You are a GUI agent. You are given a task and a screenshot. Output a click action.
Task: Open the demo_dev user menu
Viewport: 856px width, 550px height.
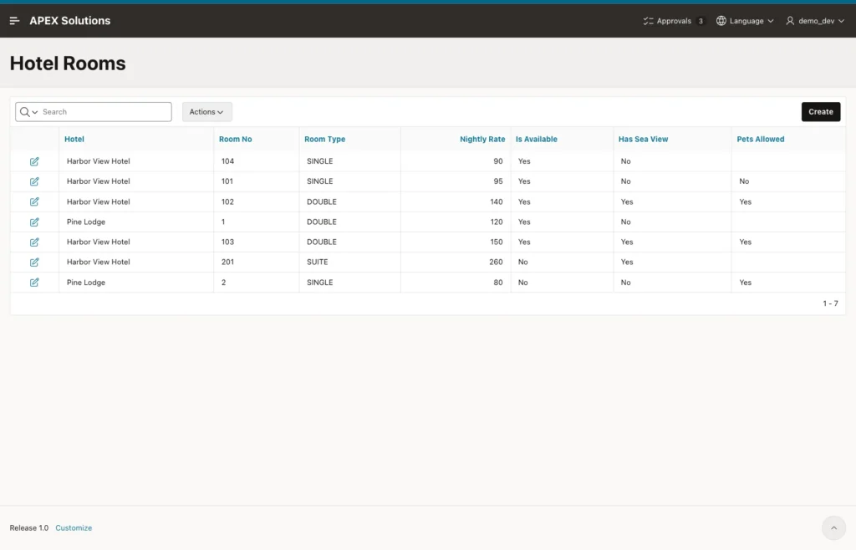pyautogui.click(x=815, y=21)
